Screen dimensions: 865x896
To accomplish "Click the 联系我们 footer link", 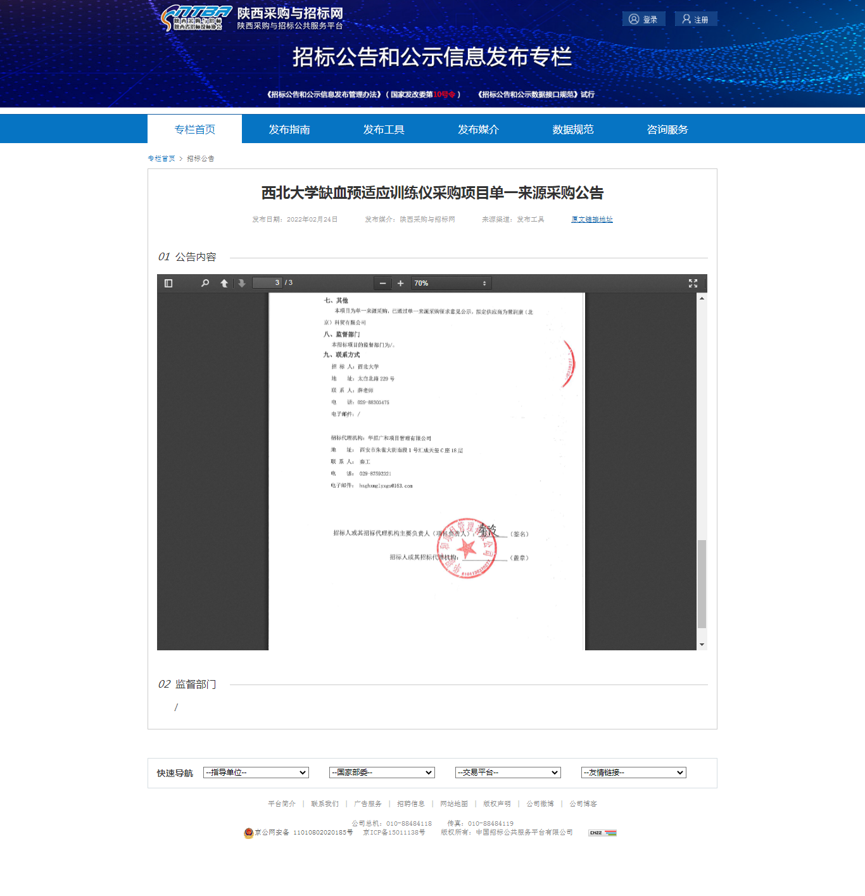I will [325, 804].
